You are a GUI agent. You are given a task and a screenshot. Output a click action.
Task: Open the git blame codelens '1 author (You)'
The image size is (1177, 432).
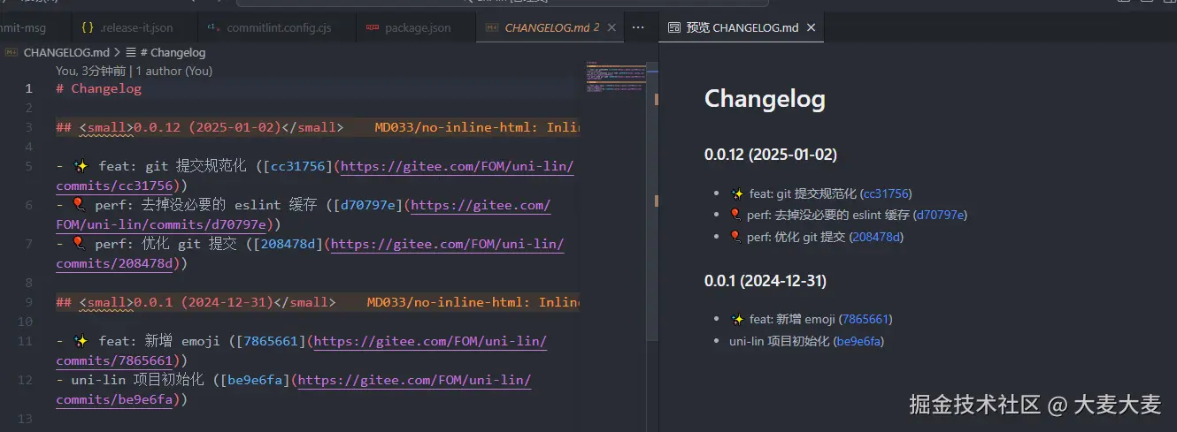[174, 71]
